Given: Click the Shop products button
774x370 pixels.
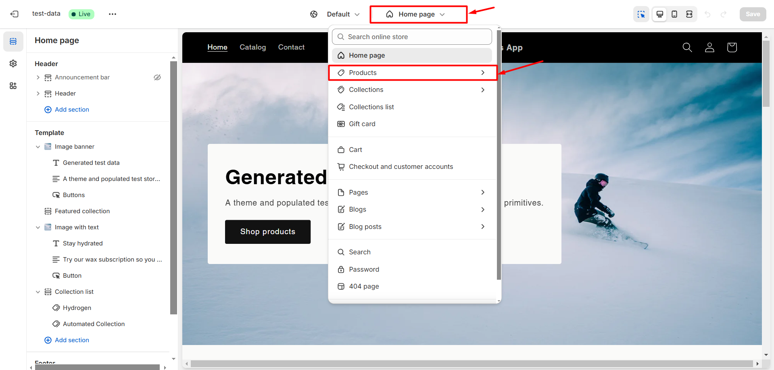Looking at the screenshot, I should coord(268,232).
